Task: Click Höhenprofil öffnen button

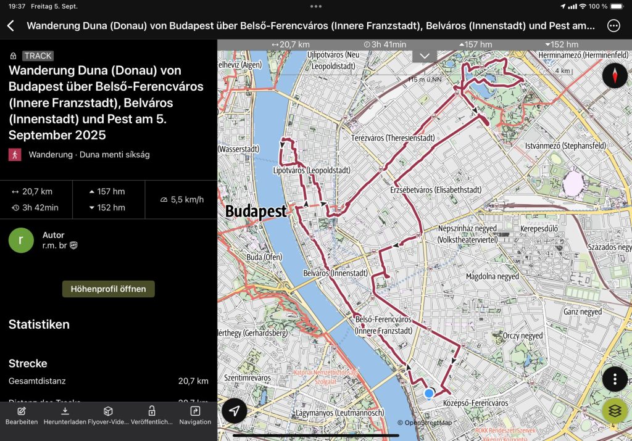Action: 108,289
